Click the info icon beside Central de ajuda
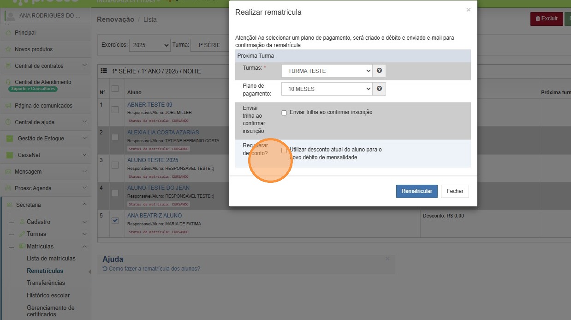The width and height of the screenshot is (571, 320). 8,122
